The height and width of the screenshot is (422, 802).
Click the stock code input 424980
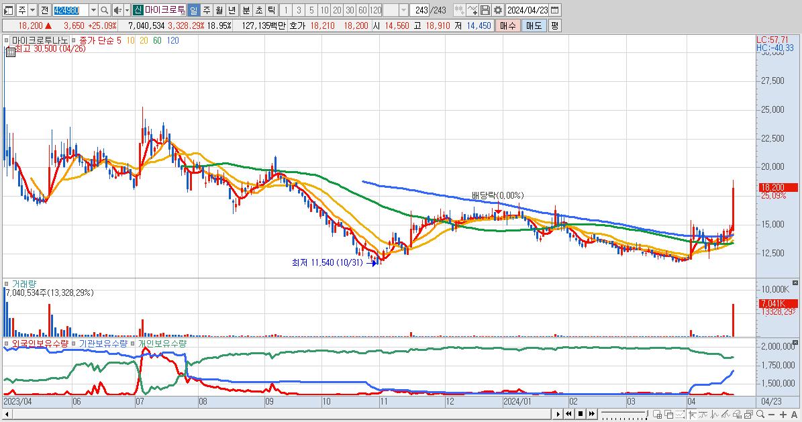(x=70, y=10)
